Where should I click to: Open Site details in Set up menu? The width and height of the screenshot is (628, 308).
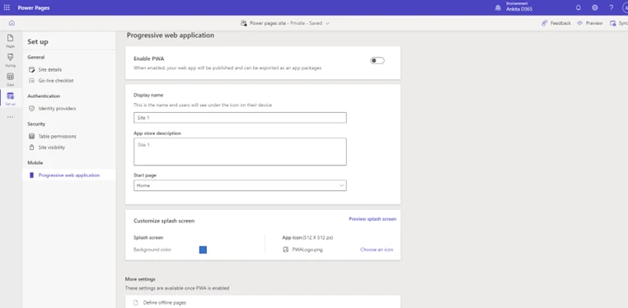pos(50,70)
